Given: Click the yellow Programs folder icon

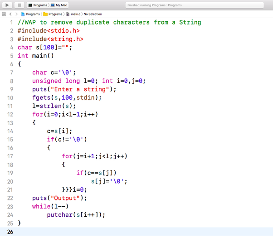Looking at the screenshot, I should click(x=45, y=14).
